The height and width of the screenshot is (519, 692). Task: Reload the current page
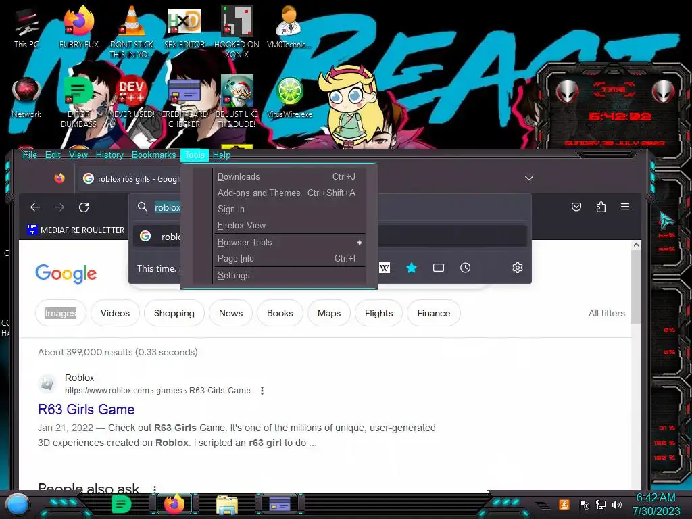tap(84, 207)
